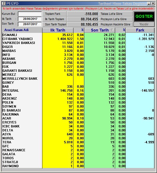The width and height of the screenshot is (157, 173).
Task: Select the MERRILLLYNCH BANK row
Action: coord(78,79)
